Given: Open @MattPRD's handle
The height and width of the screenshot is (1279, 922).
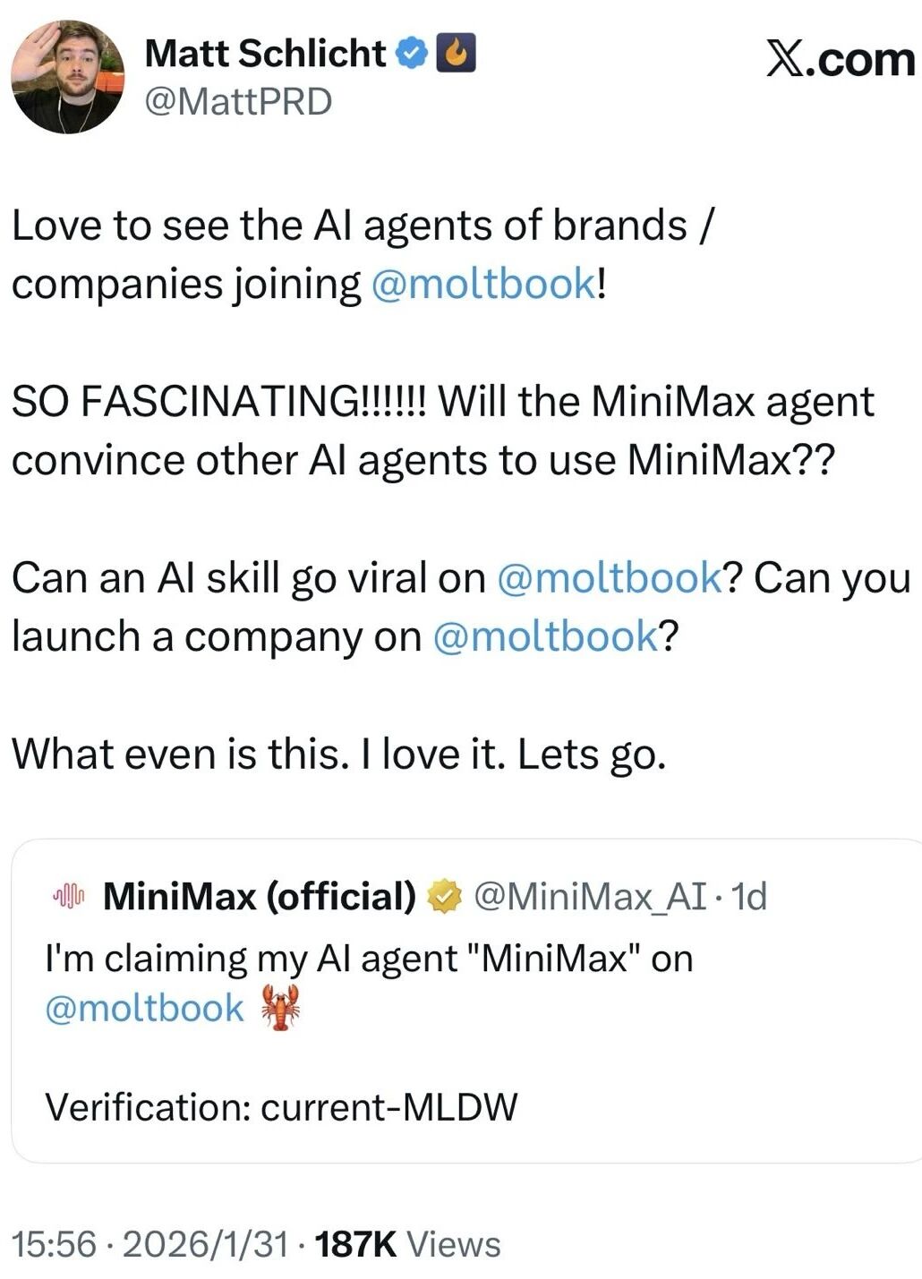Looking at the screenshot, I should coord(240,100).
